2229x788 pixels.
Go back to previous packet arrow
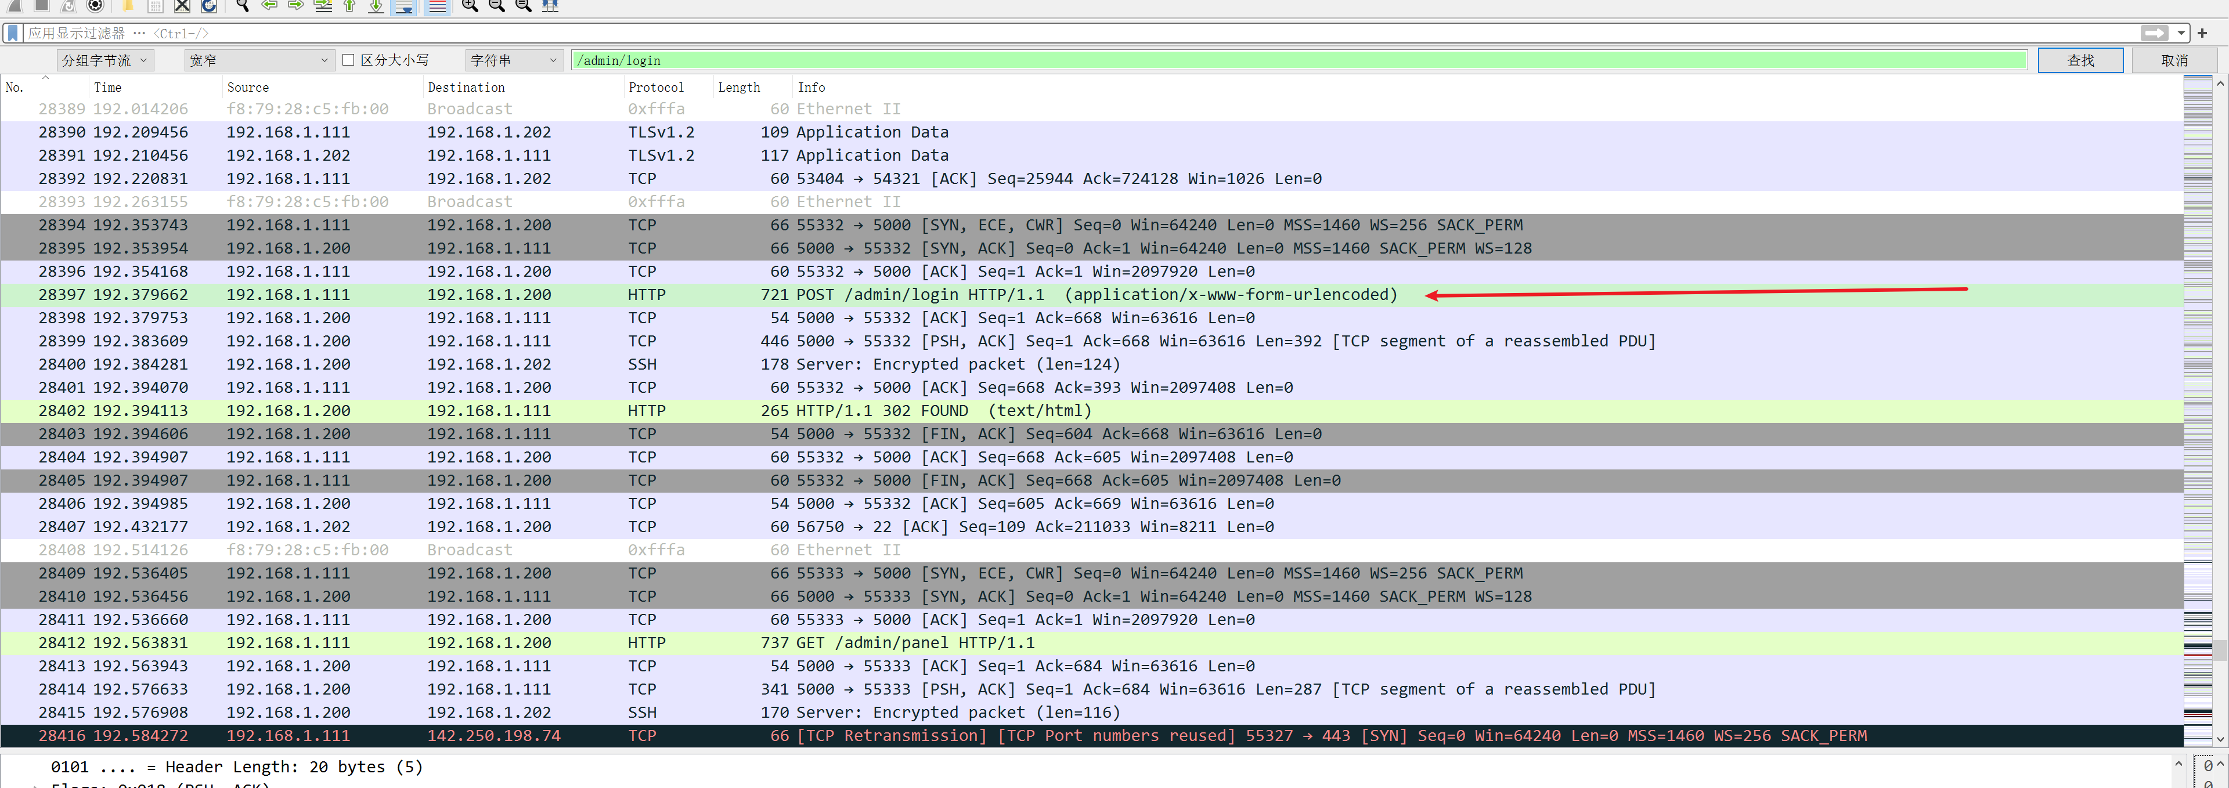pos(269,5)
